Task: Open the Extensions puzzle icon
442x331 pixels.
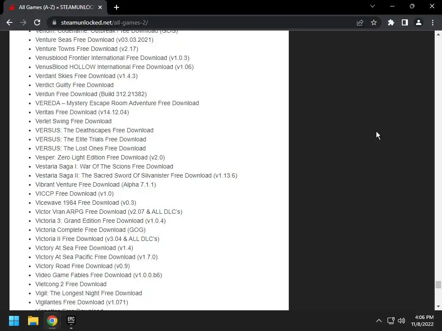Action: pos(391,22)
